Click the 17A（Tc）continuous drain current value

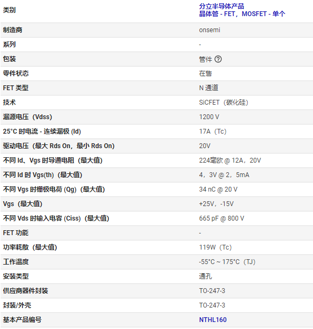(x=213, y=131)
